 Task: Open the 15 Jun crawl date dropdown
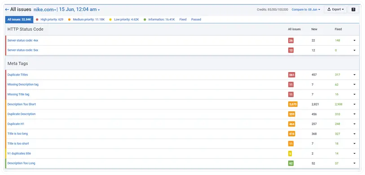click(x=79, y=9)
